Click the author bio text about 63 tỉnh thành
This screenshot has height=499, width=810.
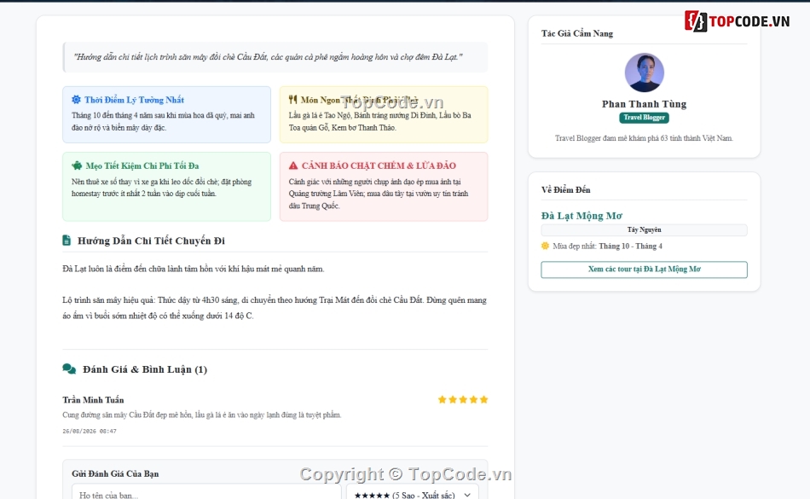click(x=645, y=138)
